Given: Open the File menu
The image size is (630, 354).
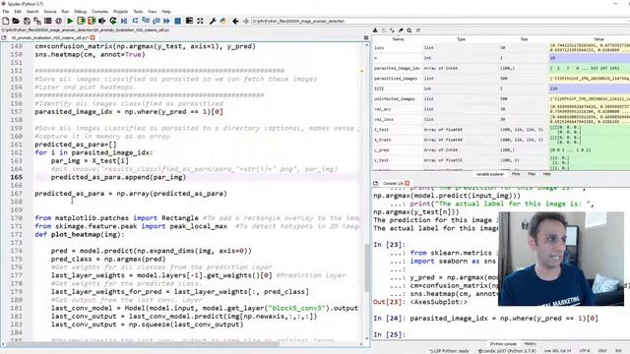Looking at the screenshot, I should point(6,12).
